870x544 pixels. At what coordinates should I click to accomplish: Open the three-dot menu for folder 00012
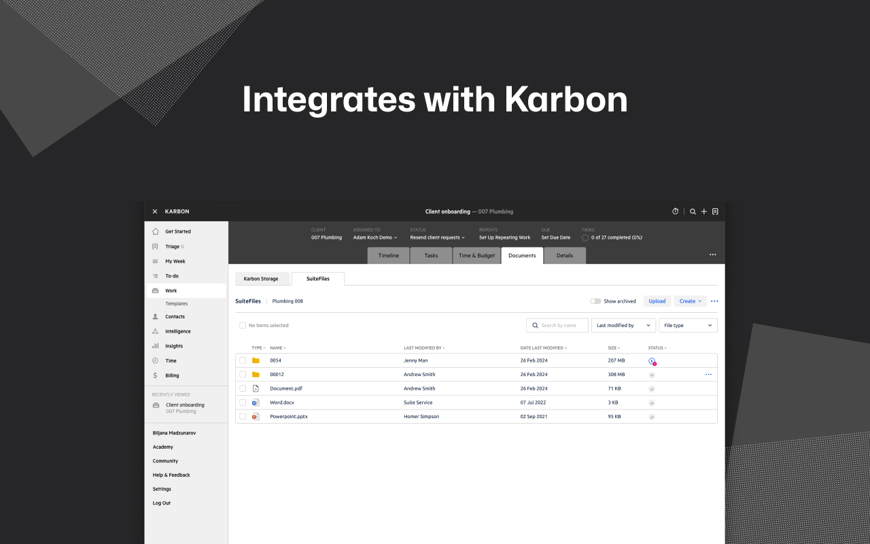tap(708, 375)
